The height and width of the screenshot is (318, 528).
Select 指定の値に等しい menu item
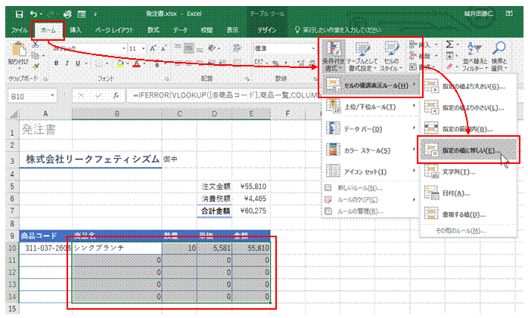(468, 150)
